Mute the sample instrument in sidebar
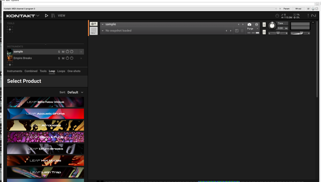Screen dimensions: 321x182 (x=63, y=52)
